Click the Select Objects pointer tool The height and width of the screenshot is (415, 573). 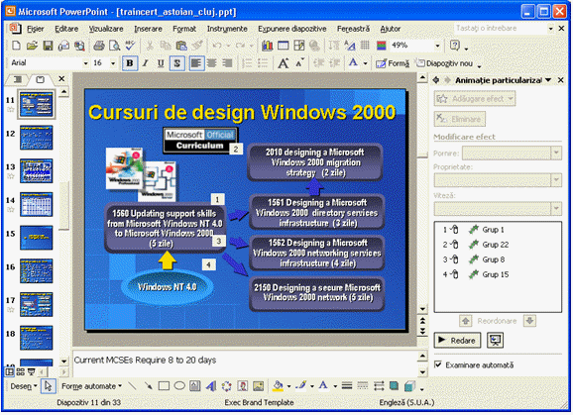[x=48, y=386]
